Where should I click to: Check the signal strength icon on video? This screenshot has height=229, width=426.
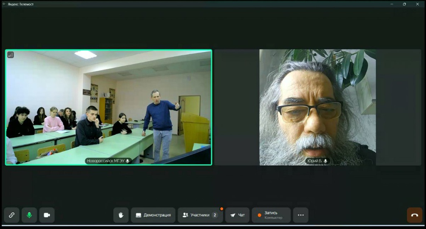pyautogui.click(x=10, y=55)
